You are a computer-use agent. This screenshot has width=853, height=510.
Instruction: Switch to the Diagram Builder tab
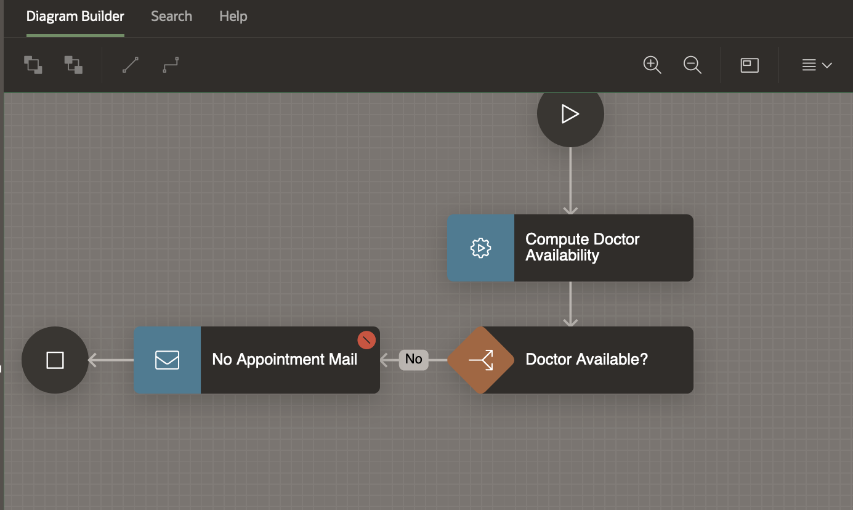75,17
